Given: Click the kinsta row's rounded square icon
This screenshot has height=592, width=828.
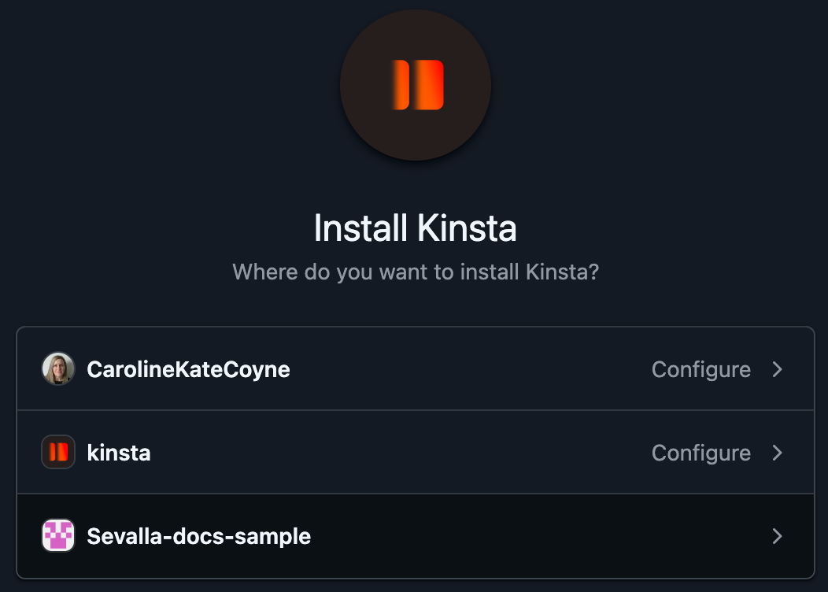Looking at the screenshot, I should click(x=57, y=452).
